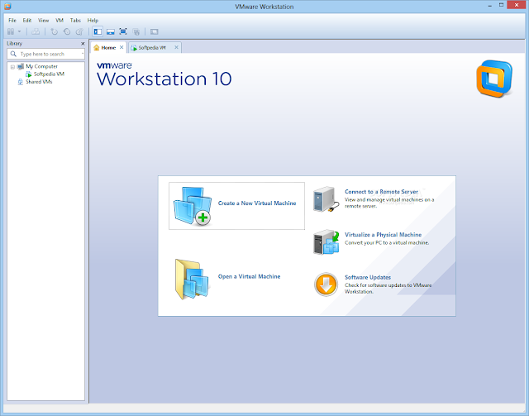529x416 pixels.
Task: Click Create a New Virtual Machine link
Action: point(257,203)
